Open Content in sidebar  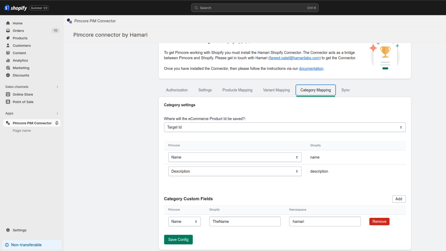coord(19,53)
